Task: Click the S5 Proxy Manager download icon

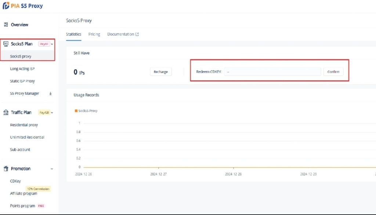Action: coord(50,94)
